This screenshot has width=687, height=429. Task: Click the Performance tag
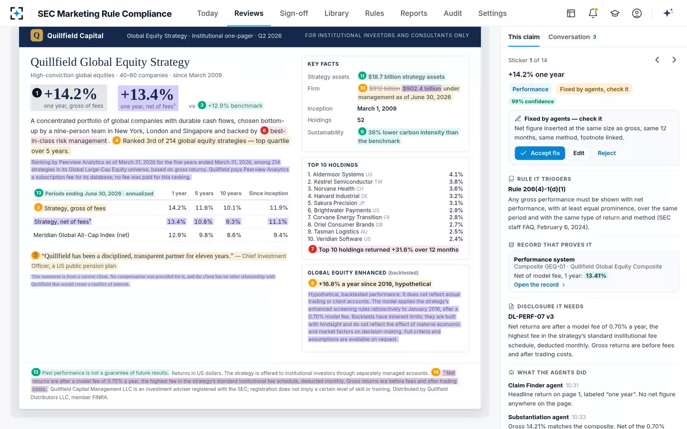coord(530,89)
